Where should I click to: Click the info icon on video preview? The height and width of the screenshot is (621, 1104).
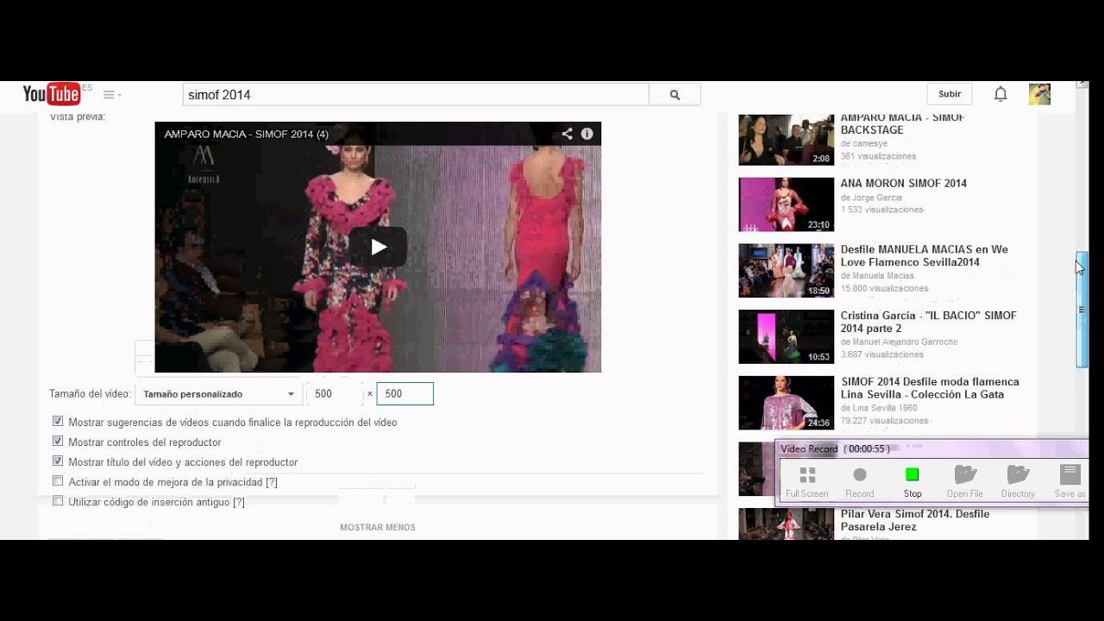coord(586,134)
